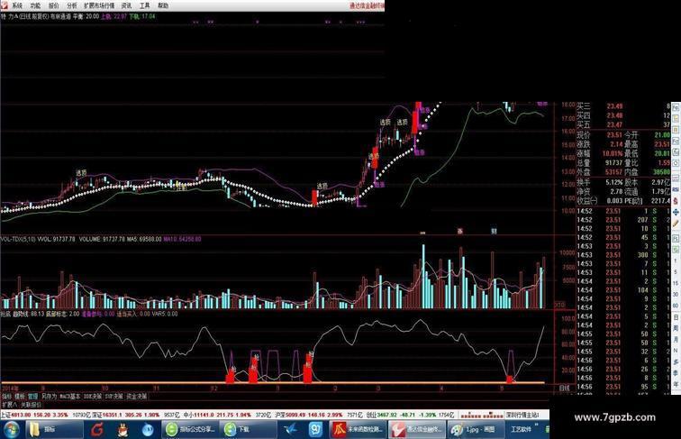681x439 pixels.
Task: Open the 系统 menu
Action: point(17,5)
